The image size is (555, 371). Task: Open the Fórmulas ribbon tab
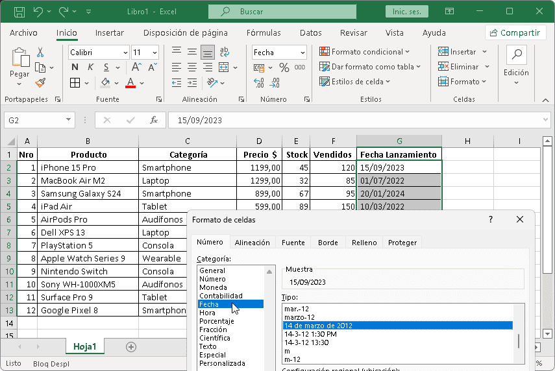click(x=264, y=33)
